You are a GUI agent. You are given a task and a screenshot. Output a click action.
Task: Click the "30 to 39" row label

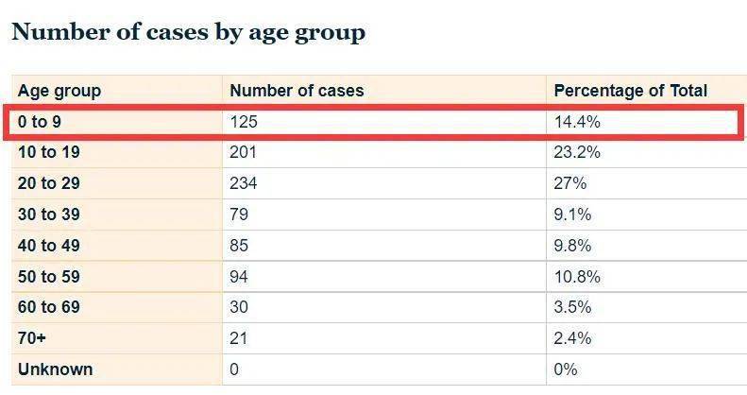tap(49, 215)
